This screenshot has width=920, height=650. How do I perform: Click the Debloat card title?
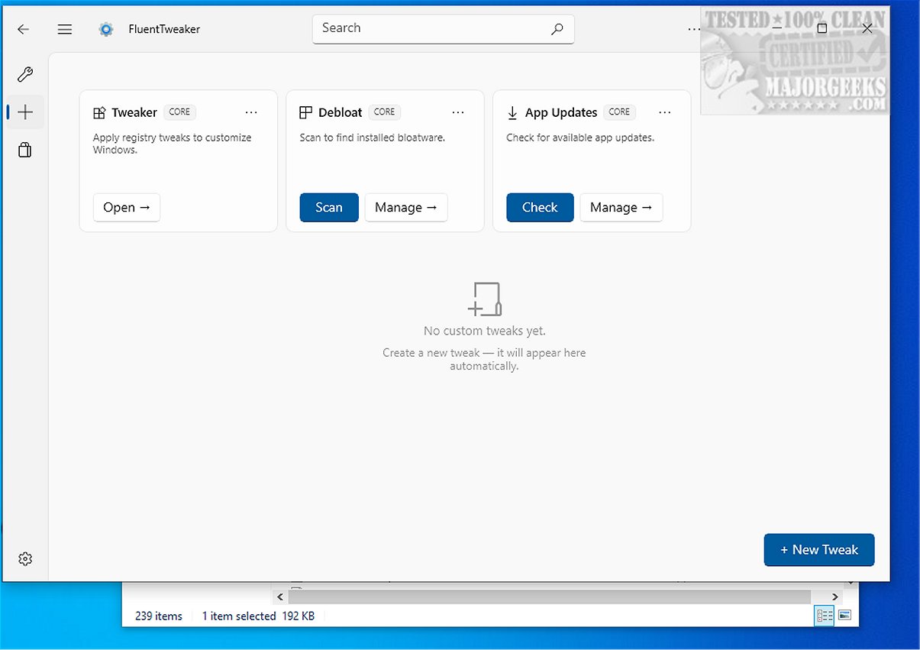coord(341,112)
